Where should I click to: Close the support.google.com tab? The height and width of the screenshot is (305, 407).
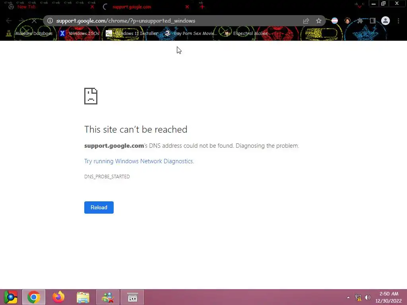pos(187,7)
